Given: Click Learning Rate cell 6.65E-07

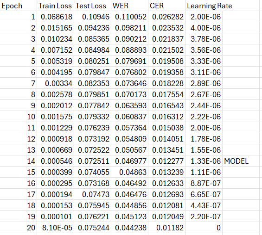Looking at the screenshot, I should pyautogui.click(x=204, y=194).
